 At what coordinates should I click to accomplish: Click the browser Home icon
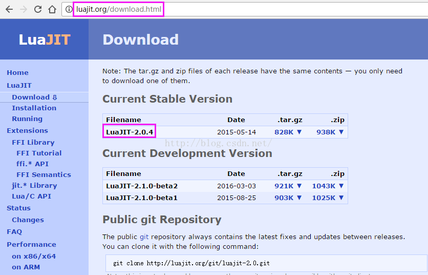(x=52, y=9)
